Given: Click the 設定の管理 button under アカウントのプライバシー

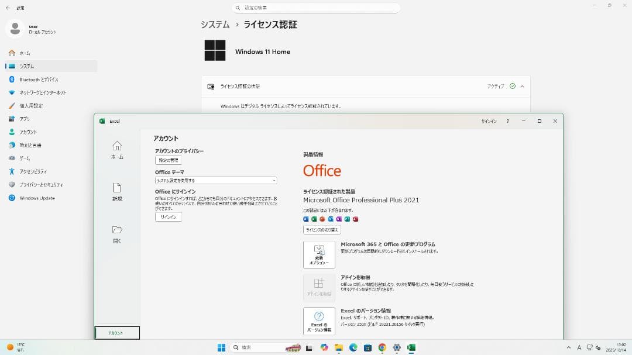Looking at the screenshot, I should tap(168, 160).
